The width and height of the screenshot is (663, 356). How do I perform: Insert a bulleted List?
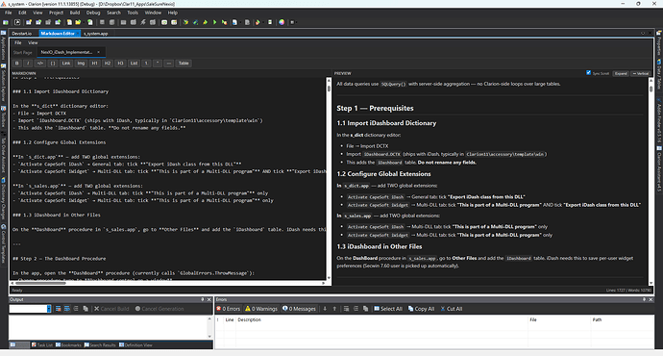pos(134,64)
